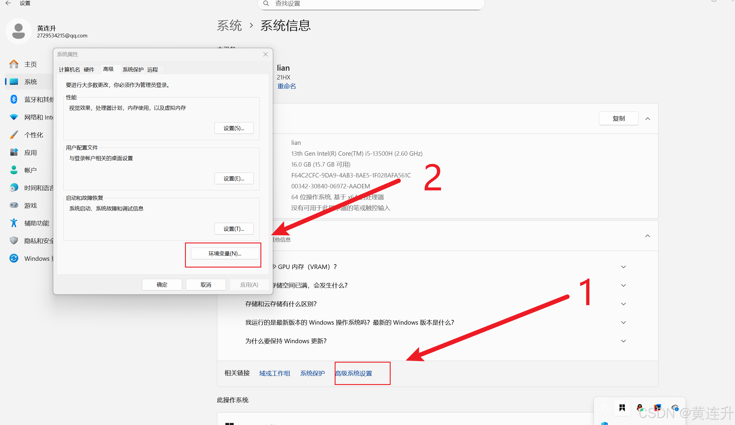The width and height of the screenshot is (735, 425).
Task: Click product ID 00342-30840-06972-AAOEM
Action: click(x=331, y=186)
